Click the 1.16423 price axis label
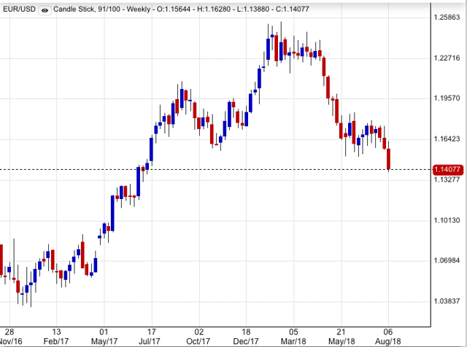The height and width of the screenshot is (347, 467). pyautogui.click(x=447, y=139)
